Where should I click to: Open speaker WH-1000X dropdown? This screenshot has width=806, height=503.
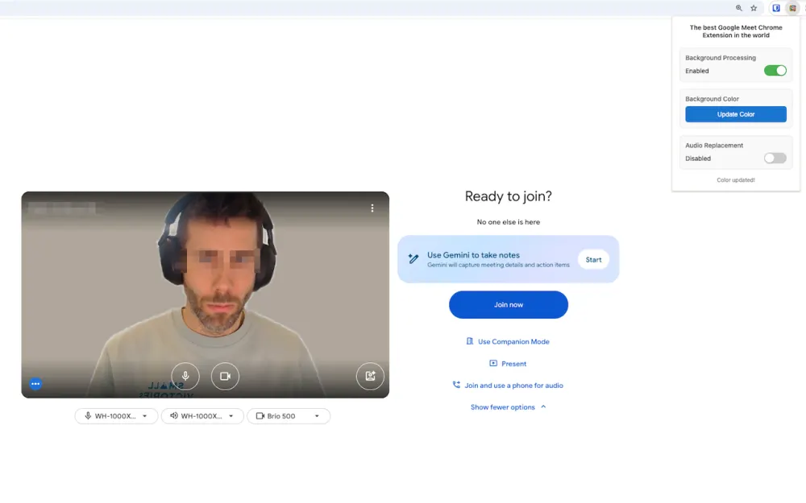point(202,416)
